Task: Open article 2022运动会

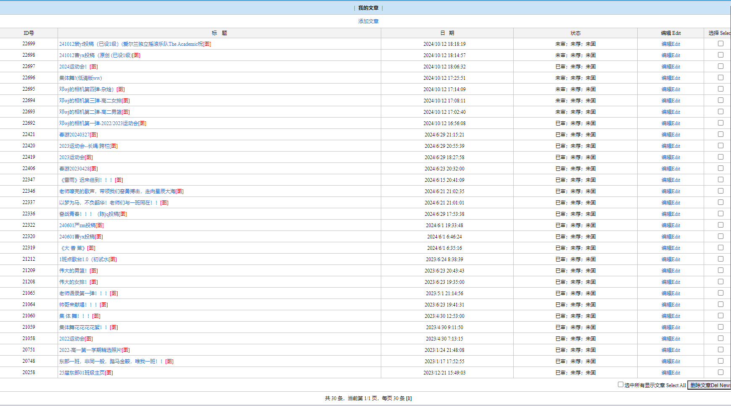Action: (x=72, y=339)
